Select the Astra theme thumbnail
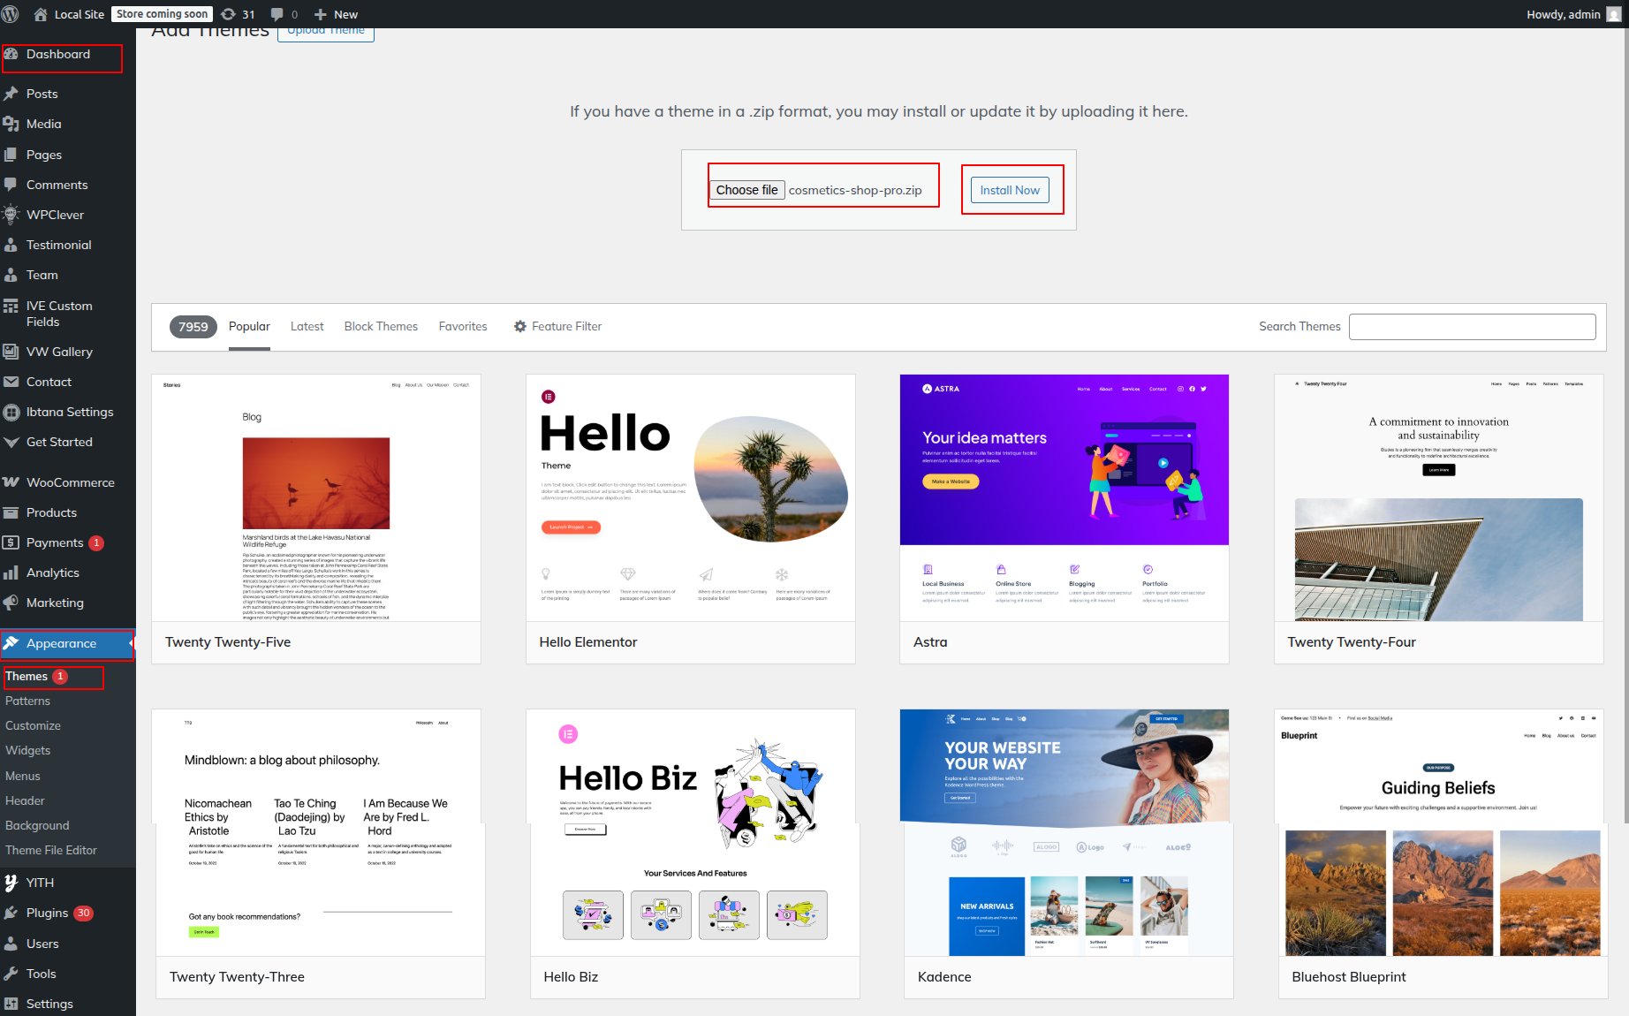The width and height of the screenshot is (1629, 1016). 1064,497
